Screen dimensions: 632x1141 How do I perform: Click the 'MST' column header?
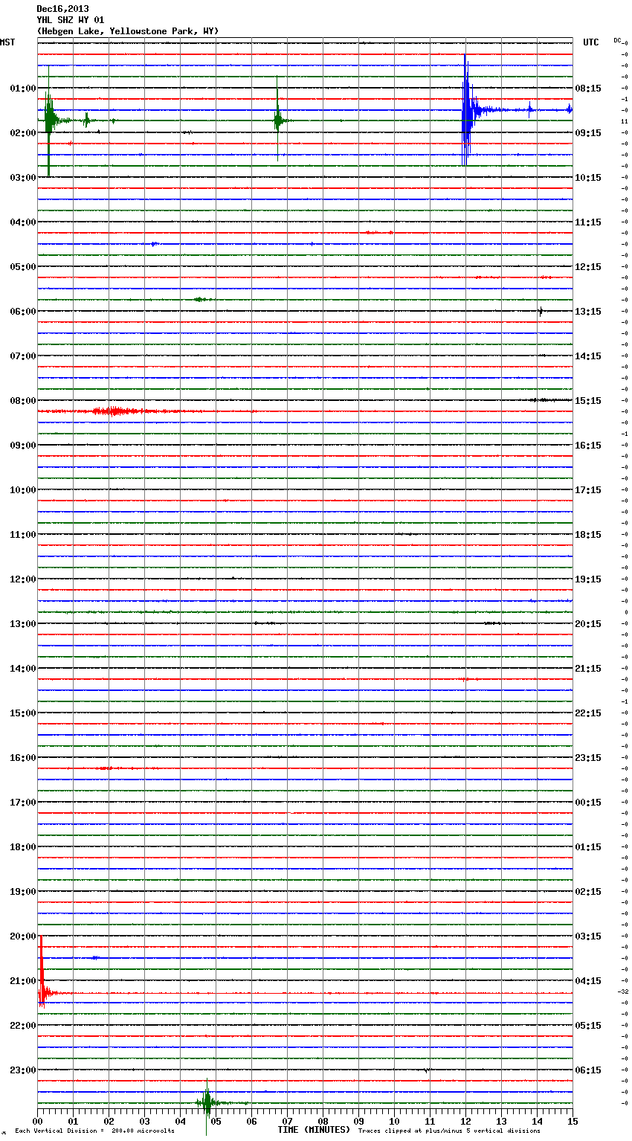pos(7,42)
